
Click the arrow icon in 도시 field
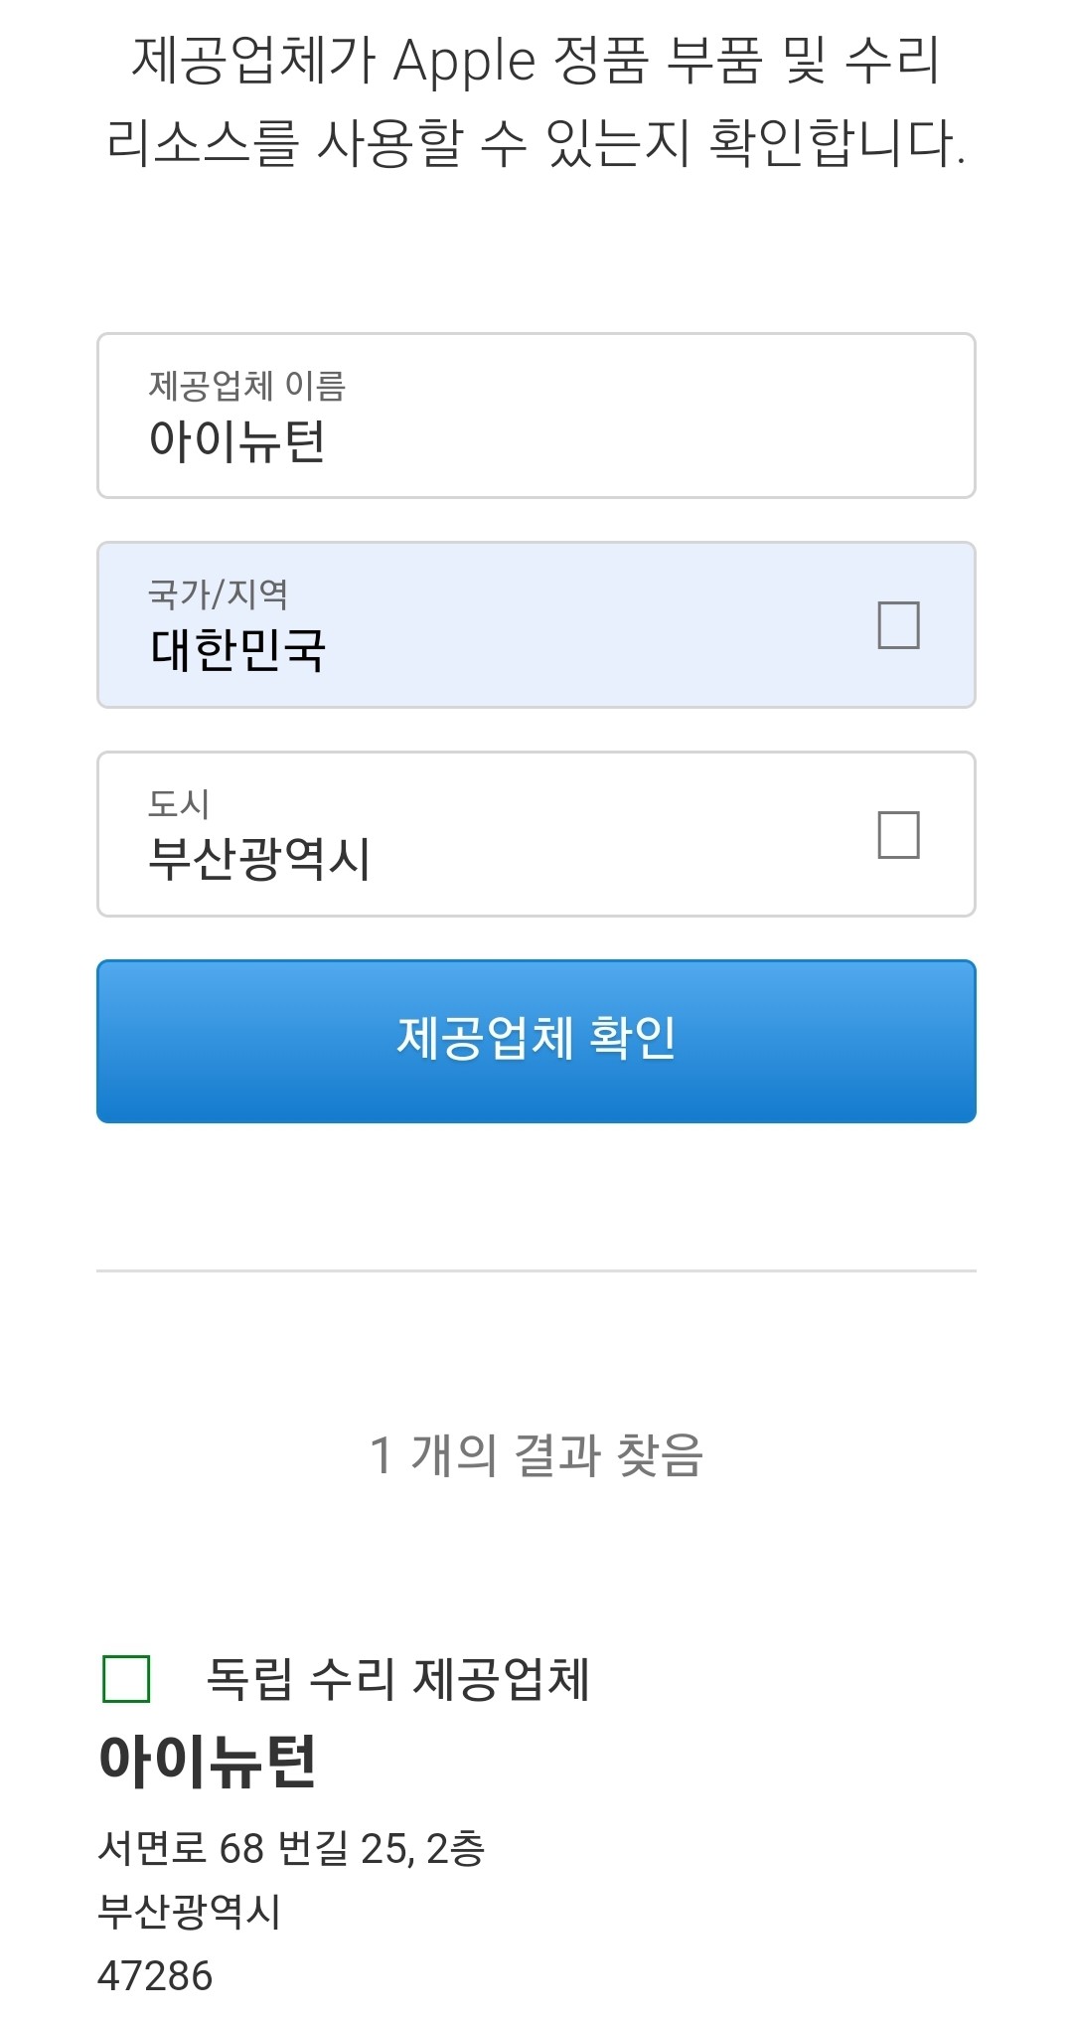(898, 834)
